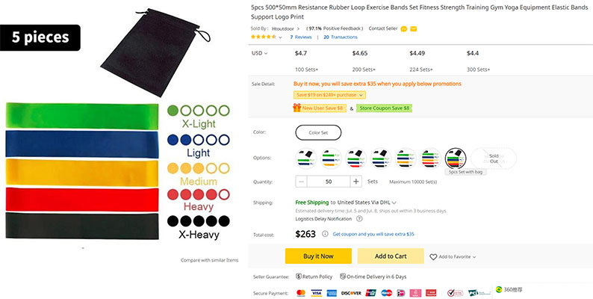Image resolution: width=593 pixels, height=299 pixels.
Task: Open the 20 Transactions link
Action: click(x=340, y=37)
